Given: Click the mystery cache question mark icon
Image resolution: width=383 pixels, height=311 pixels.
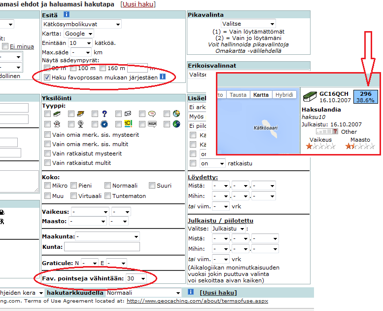Looking at the screenshot, I should click(104, 114).
